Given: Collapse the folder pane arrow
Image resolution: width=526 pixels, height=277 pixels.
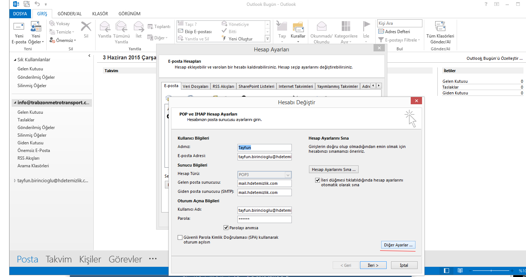Looking at the screenshot, I should click(89, 56).
